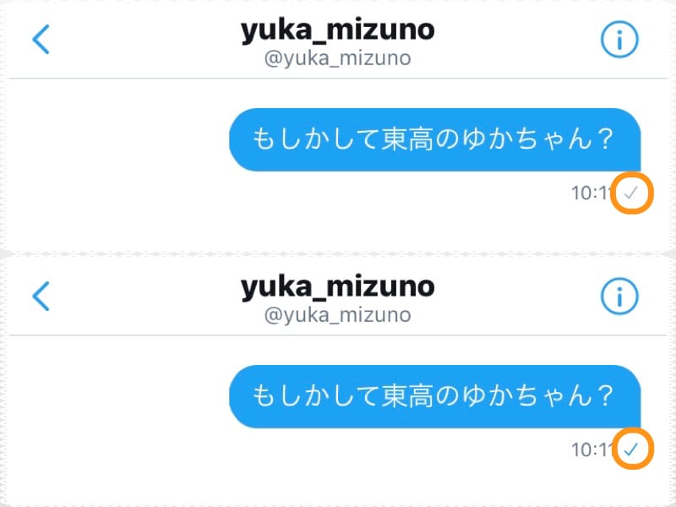Open the info icon in the top conversation

[x=619, y=39]
